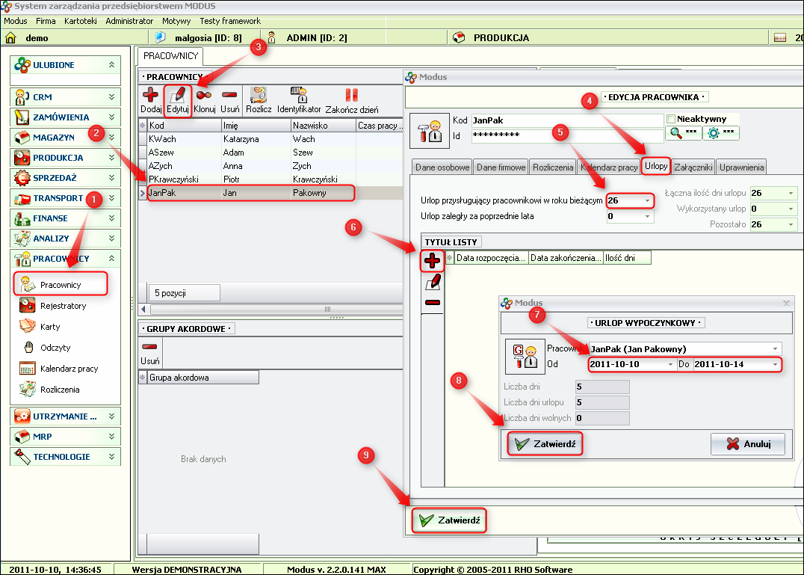Image resolution: width=804 pixels, height=575 pixels.
Task: Click the Usuń icon in employees toolbar
Action: (x=229, y=96)
